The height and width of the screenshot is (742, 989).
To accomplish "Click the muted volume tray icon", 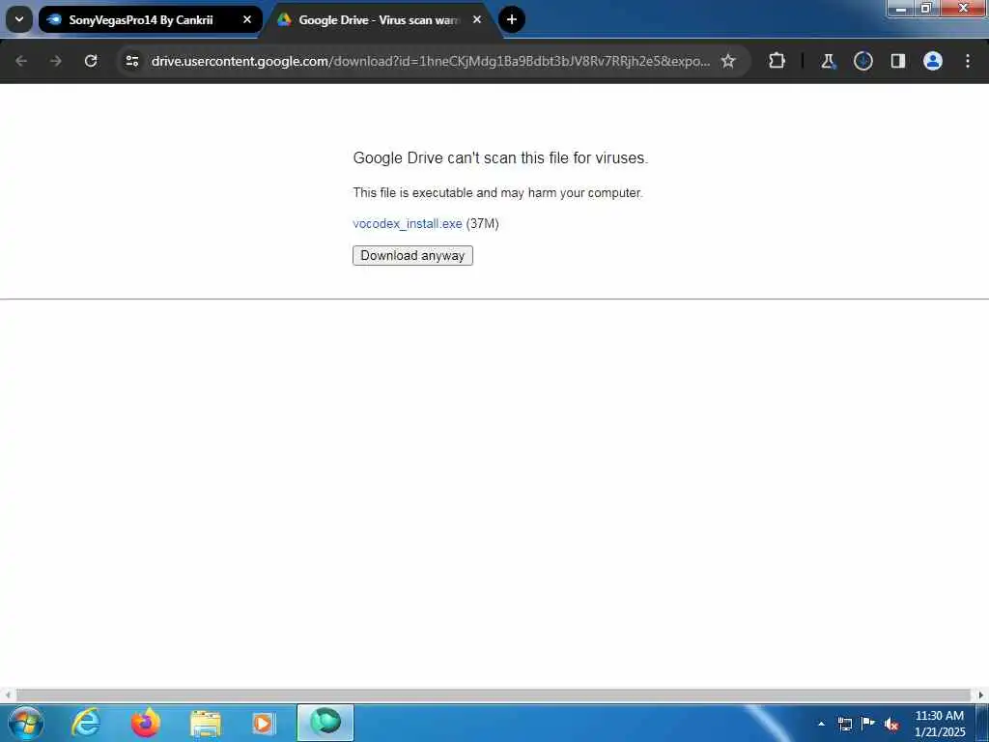I will point(891,725).
